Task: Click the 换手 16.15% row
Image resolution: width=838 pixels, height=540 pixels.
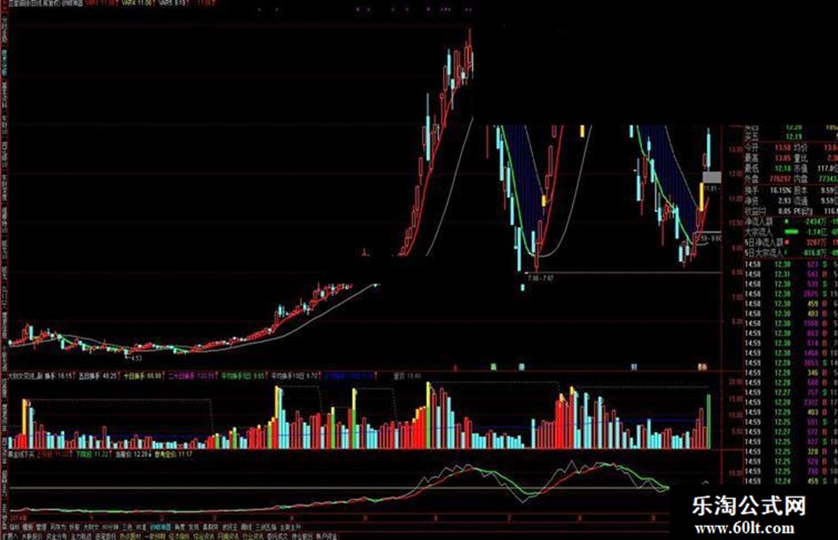Action: 769,191
